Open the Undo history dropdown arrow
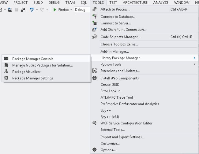The width and height of the screenshot is (199, 154). click(x=37, y=10)
